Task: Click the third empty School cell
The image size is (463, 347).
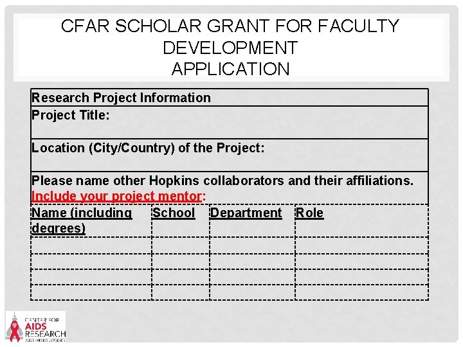Action: [180, 277]
